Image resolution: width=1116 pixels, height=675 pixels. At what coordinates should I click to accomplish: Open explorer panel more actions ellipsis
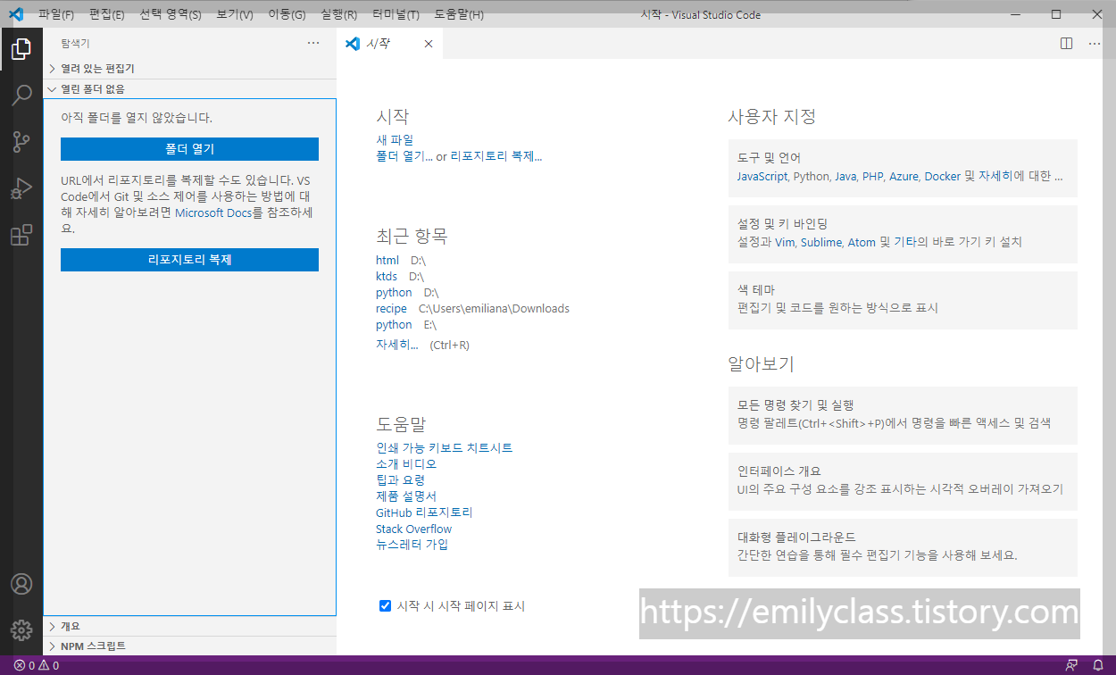pos(313,43)
